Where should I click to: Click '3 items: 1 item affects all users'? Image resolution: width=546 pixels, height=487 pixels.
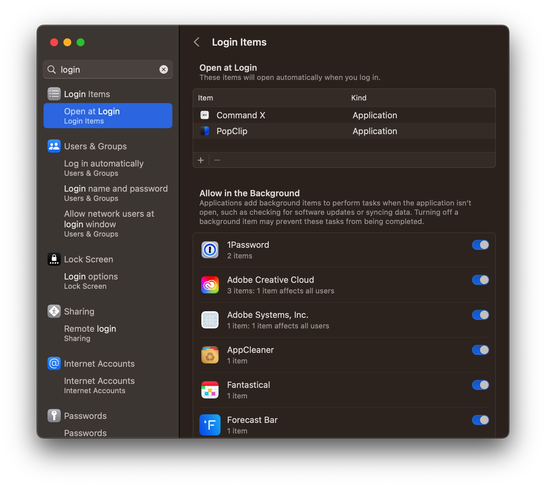coord(281,291)
